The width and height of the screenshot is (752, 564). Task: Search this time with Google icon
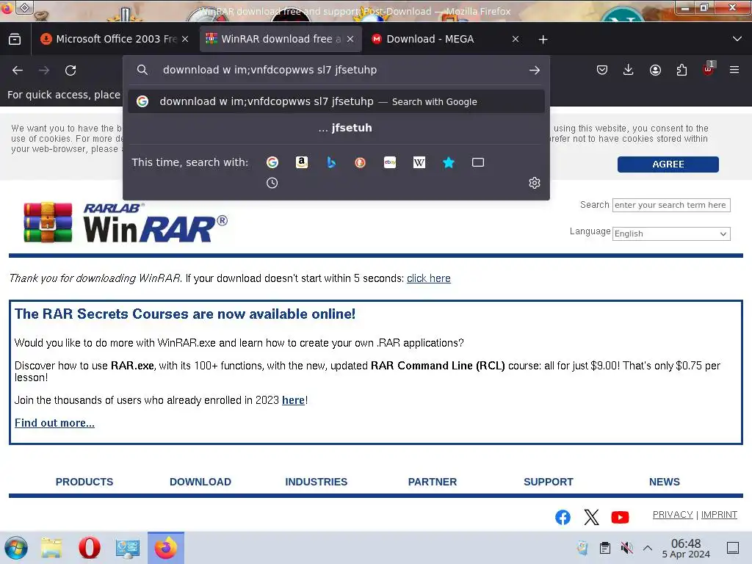coord(272,162)
